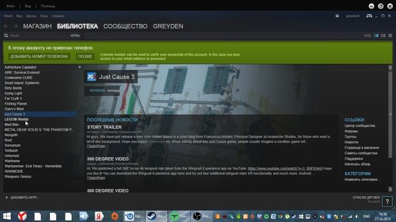This screenshot has height=222, width=396.
Task: Open the red Yandex 'Я' taskbar icon
Action: (x=99, y=216)
